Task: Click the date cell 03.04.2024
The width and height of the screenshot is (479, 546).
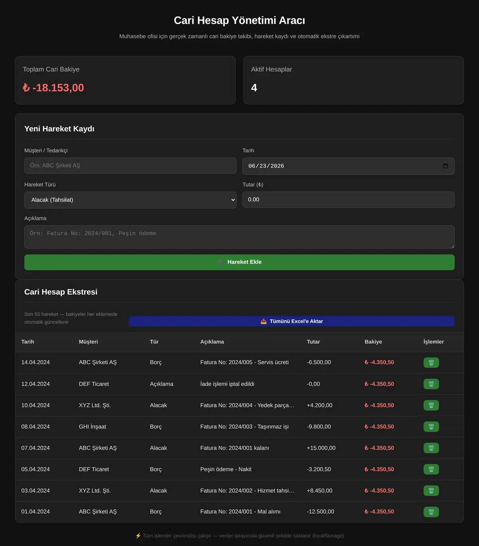Action: tap(36, 491)
